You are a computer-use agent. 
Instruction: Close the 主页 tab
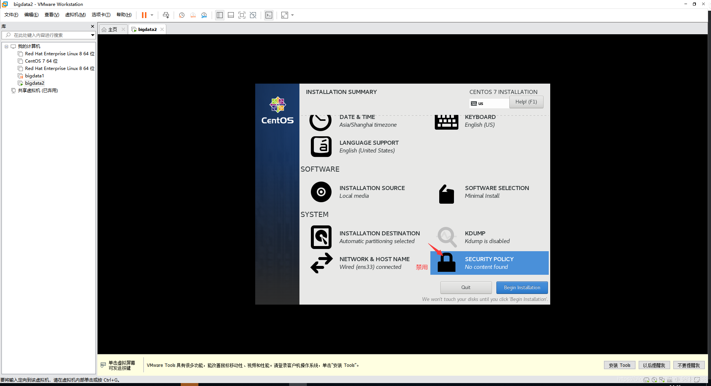pos(123,29)
